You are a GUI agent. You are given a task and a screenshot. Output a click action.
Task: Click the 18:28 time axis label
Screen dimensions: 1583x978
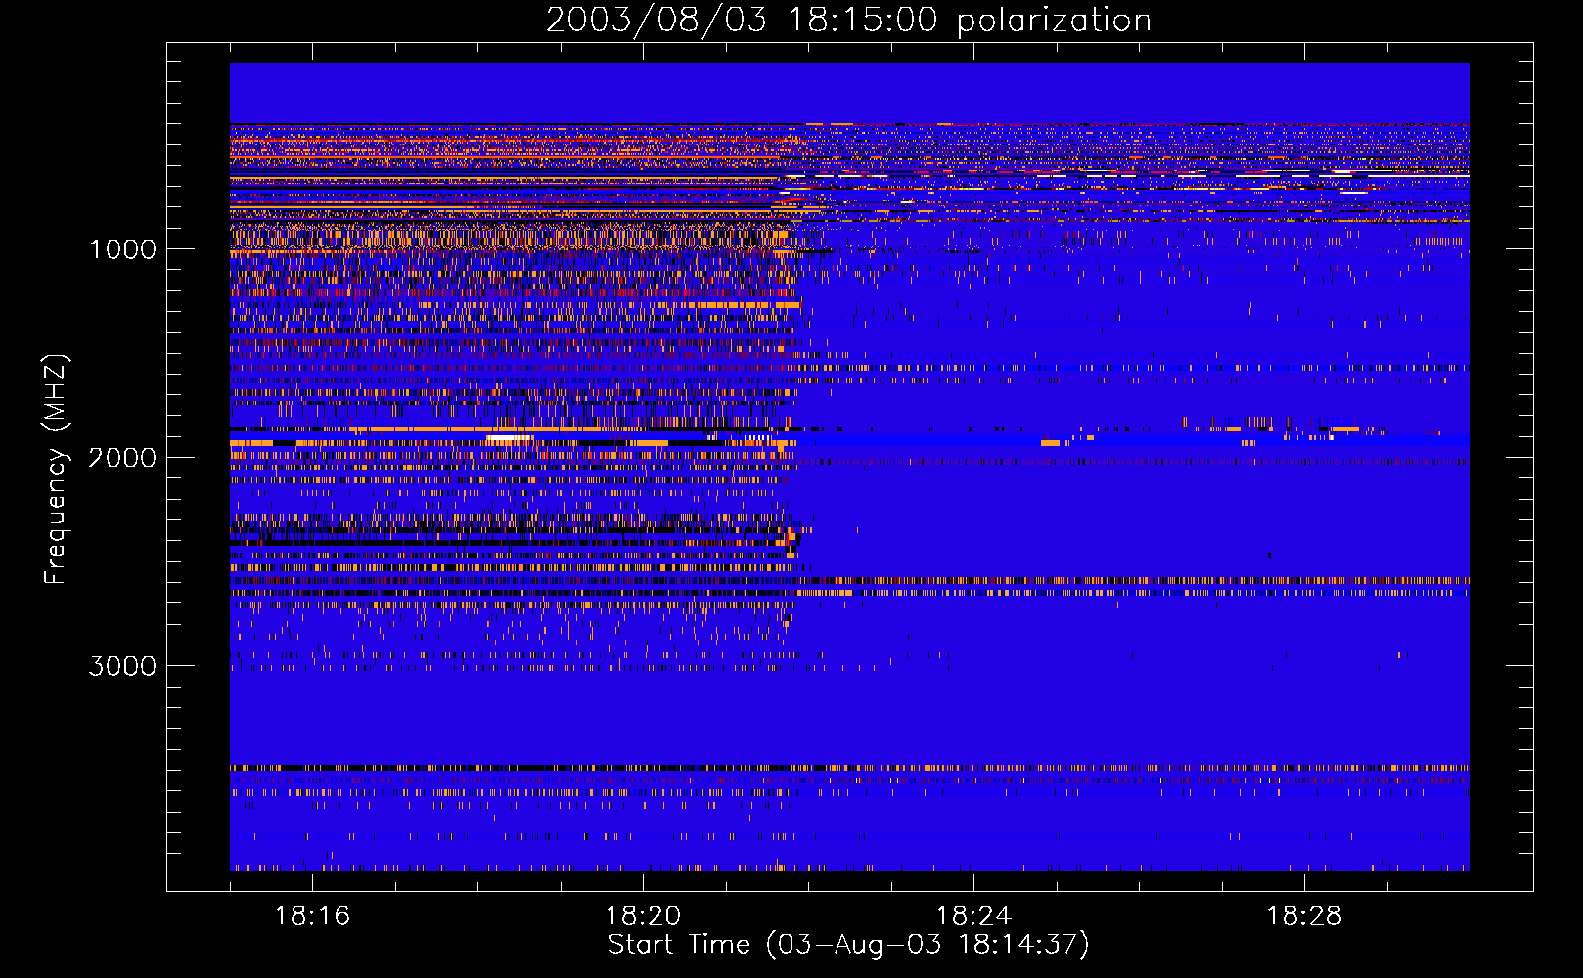1304,915
